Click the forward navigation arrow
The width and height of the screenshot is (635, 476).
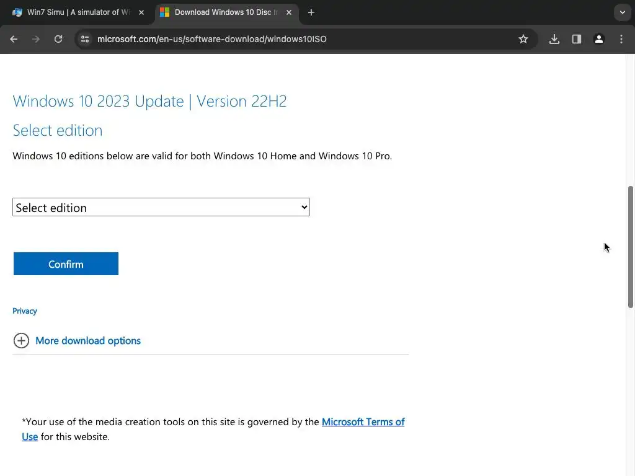(x=36, y=39)
